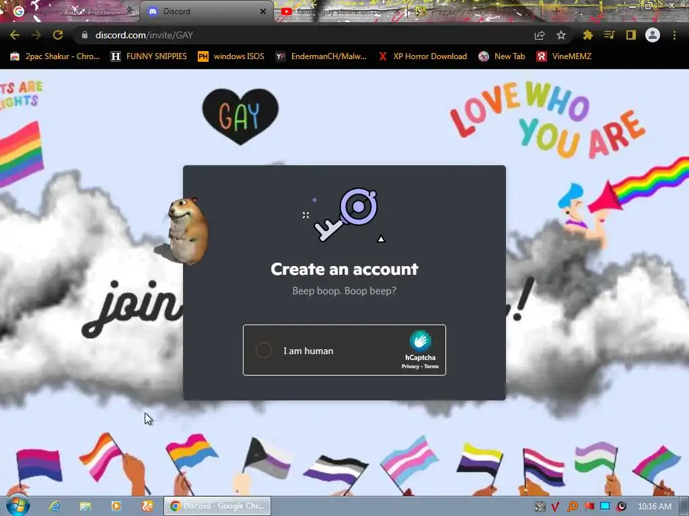Open the Chrome profile avatar menu

pos(653,35)
